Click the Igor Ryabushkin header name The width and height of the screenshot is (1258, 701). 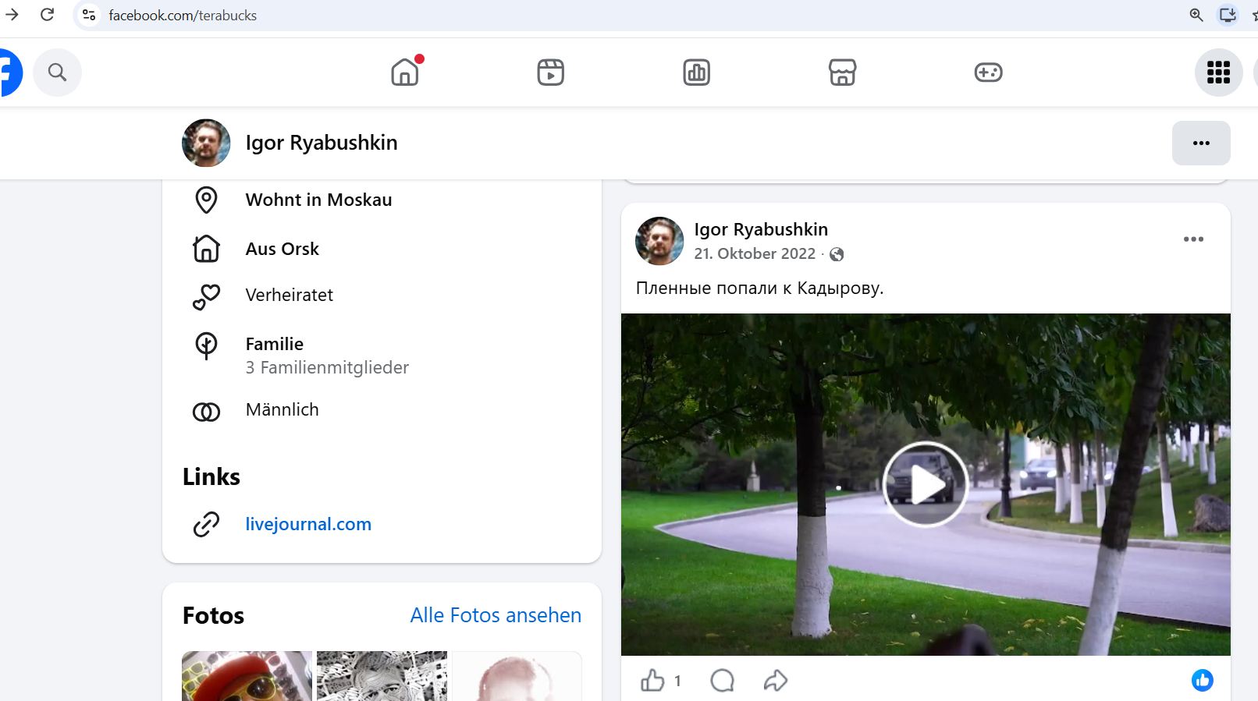point(322,143)
